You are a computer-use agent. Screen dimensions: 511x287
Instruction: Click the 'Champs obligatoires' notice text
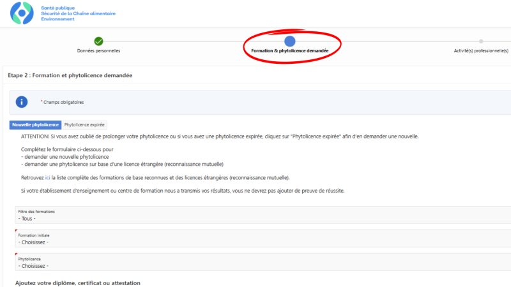point(63,102)
